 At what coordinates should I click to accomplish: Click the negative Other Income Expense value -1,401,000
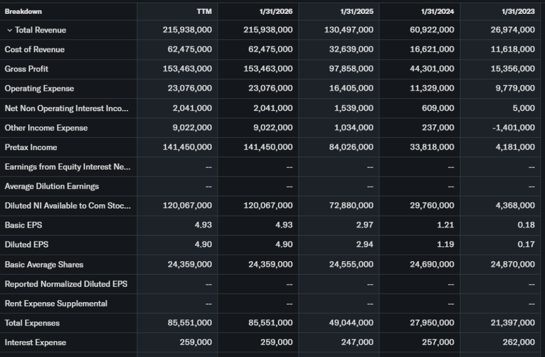click(x=513, y=128)
